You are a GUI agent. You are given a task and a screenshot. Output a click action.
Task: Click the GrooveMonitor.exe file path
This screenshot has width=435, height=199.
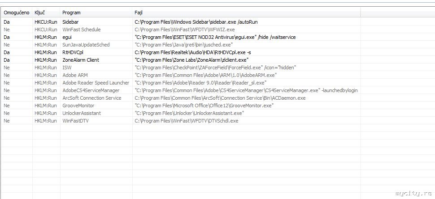point(204,106)
